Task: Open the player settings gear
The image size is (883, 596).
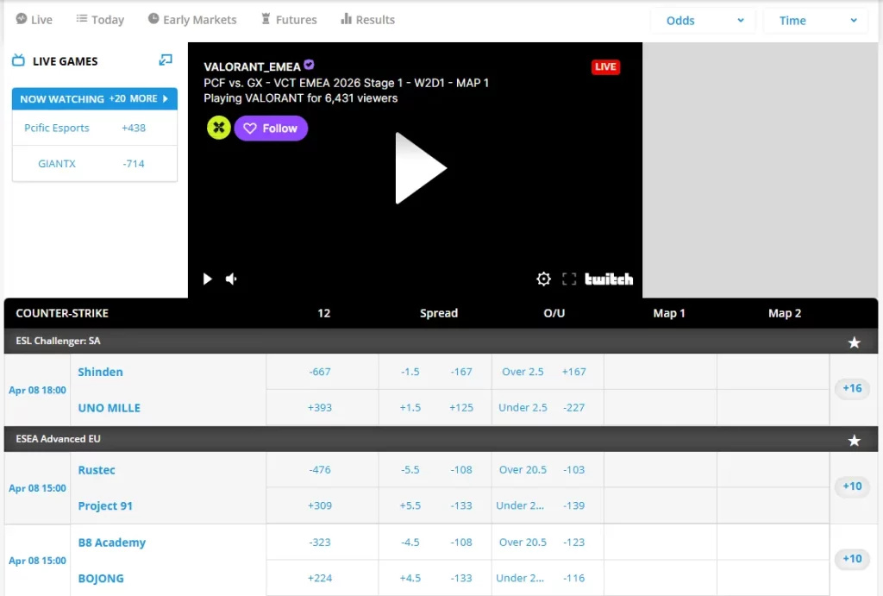Action: click(543, 279)
